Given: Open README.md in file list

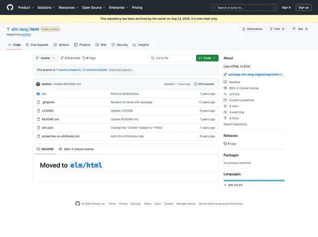Looking at the screenshot, I should coord(50,119).
